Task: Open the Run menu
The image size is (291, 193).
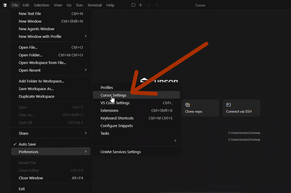Action: (79, 5)
